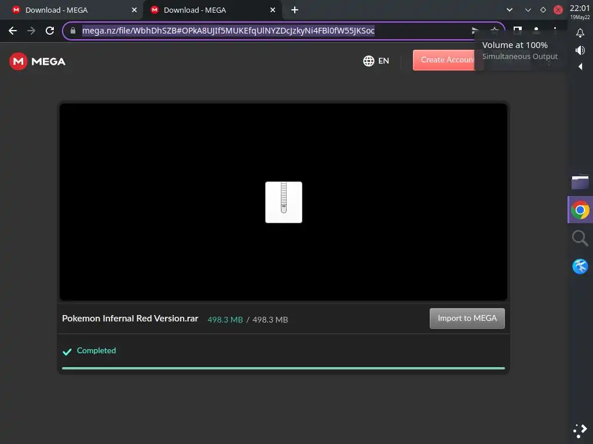Open the EN language selector
The height and width of the screenshot is (444, 593).
coord(376,61)
